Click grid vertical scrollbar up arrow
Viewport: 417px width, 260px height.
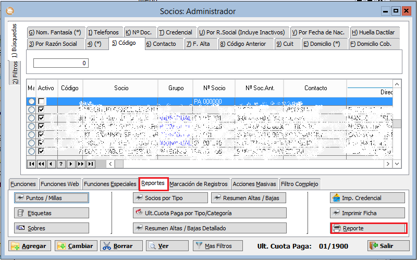pyautogui.click(x=397, y=84)
